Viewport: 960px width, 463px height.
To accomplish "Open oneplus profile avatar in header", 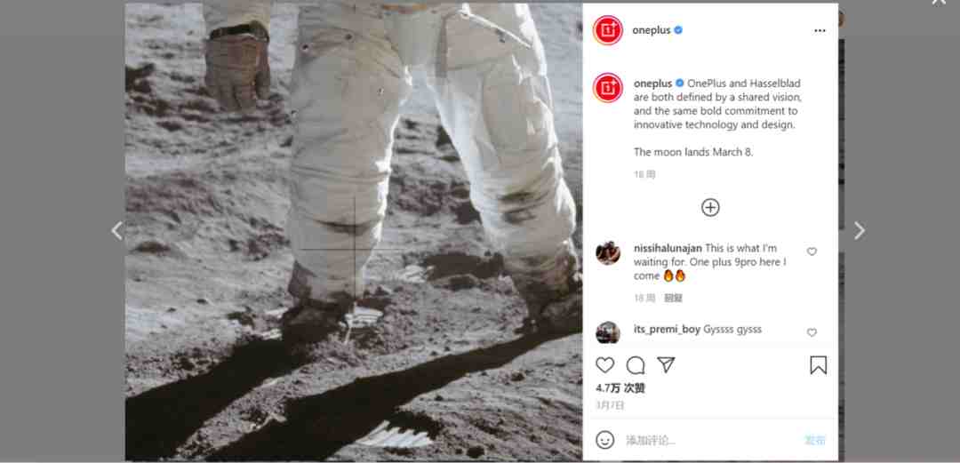I will 608,30.
